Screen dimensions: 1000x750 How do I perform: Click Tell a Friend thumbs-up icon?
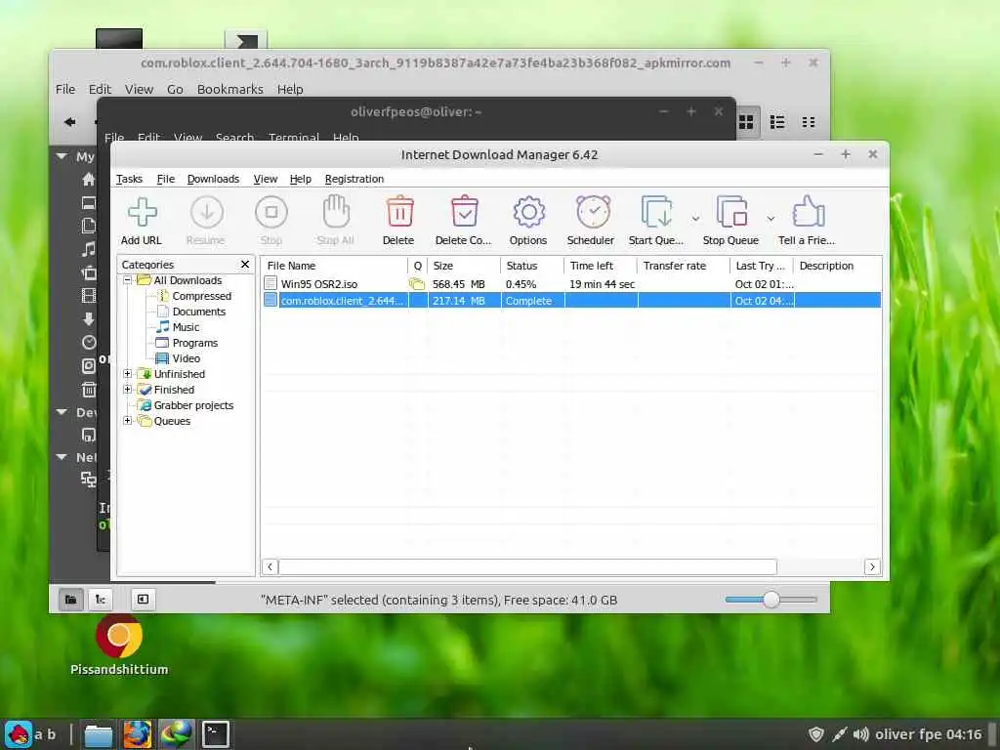coord(808,212)
